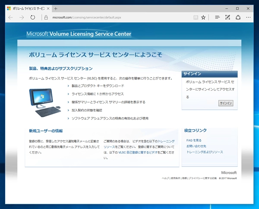
Task: Click the 使用条件 footer link
Action: pos(175,178)
